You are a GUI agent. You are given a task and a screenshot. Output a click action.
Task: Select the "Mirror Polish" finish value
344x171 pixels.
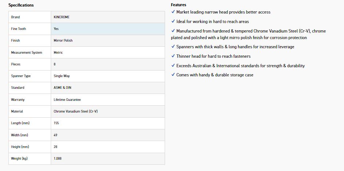[63, 41]
